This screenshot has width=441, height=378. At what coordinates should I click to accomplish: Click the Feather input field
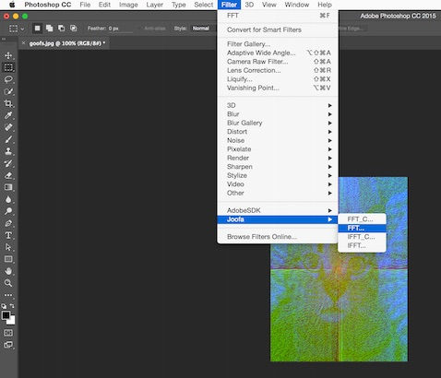(x=120, y=29)
